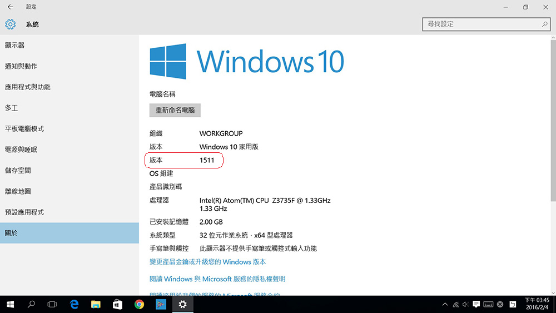Click the magnifier icon in the search box
The height and width of the screenshot is (313, 556).
click(x=544, y=24)
